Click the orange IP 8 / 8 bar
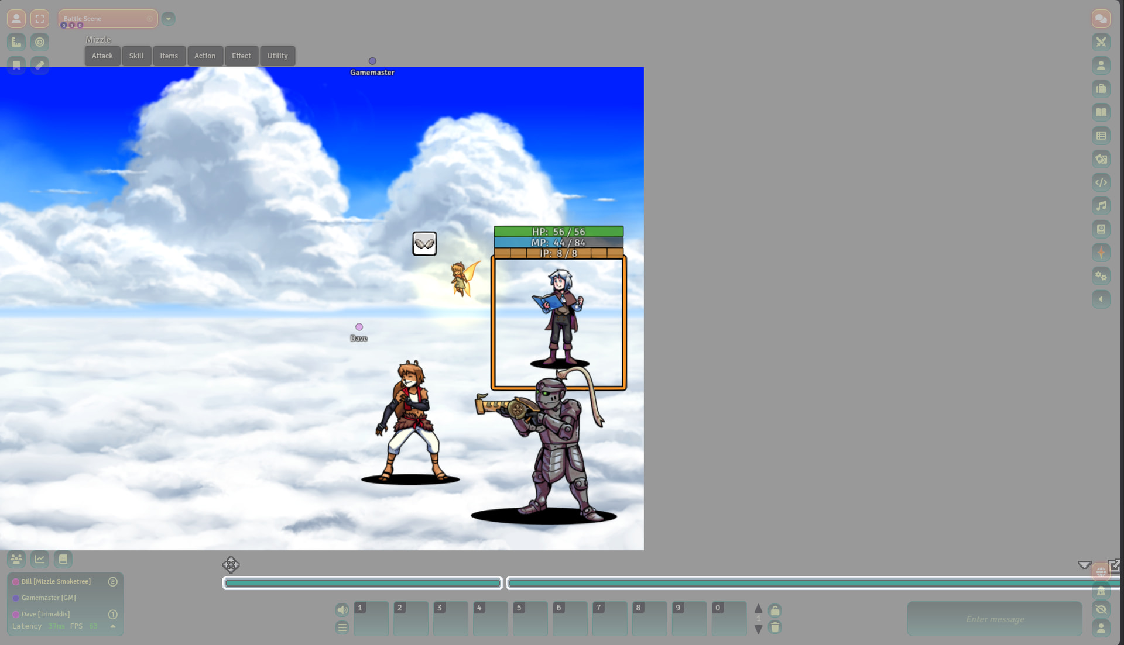 pos(558,253)
